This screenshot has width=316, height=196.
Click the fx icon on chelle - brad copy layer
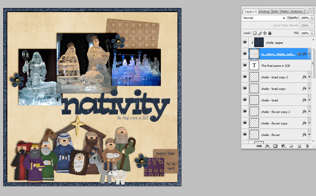tap(304, 88)
